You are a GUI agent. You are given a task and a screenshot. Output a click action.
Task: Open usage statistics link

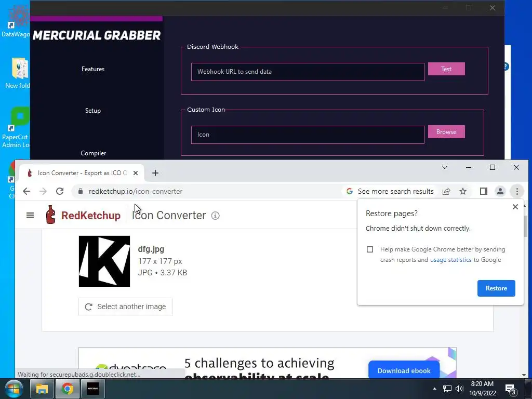tap(450, 260)
